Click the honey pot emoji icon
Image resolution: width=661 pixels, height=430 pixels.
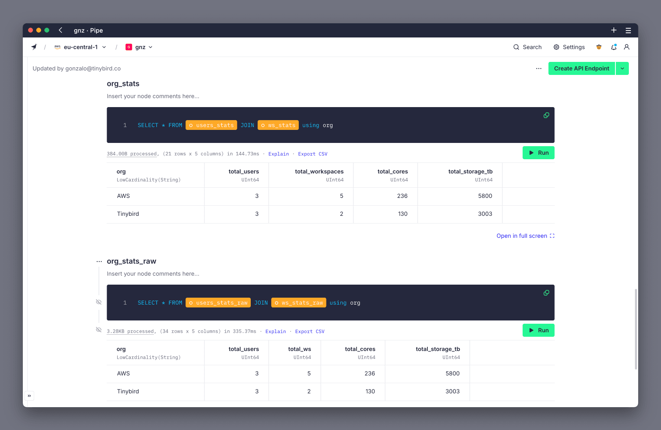pos(599,47)
